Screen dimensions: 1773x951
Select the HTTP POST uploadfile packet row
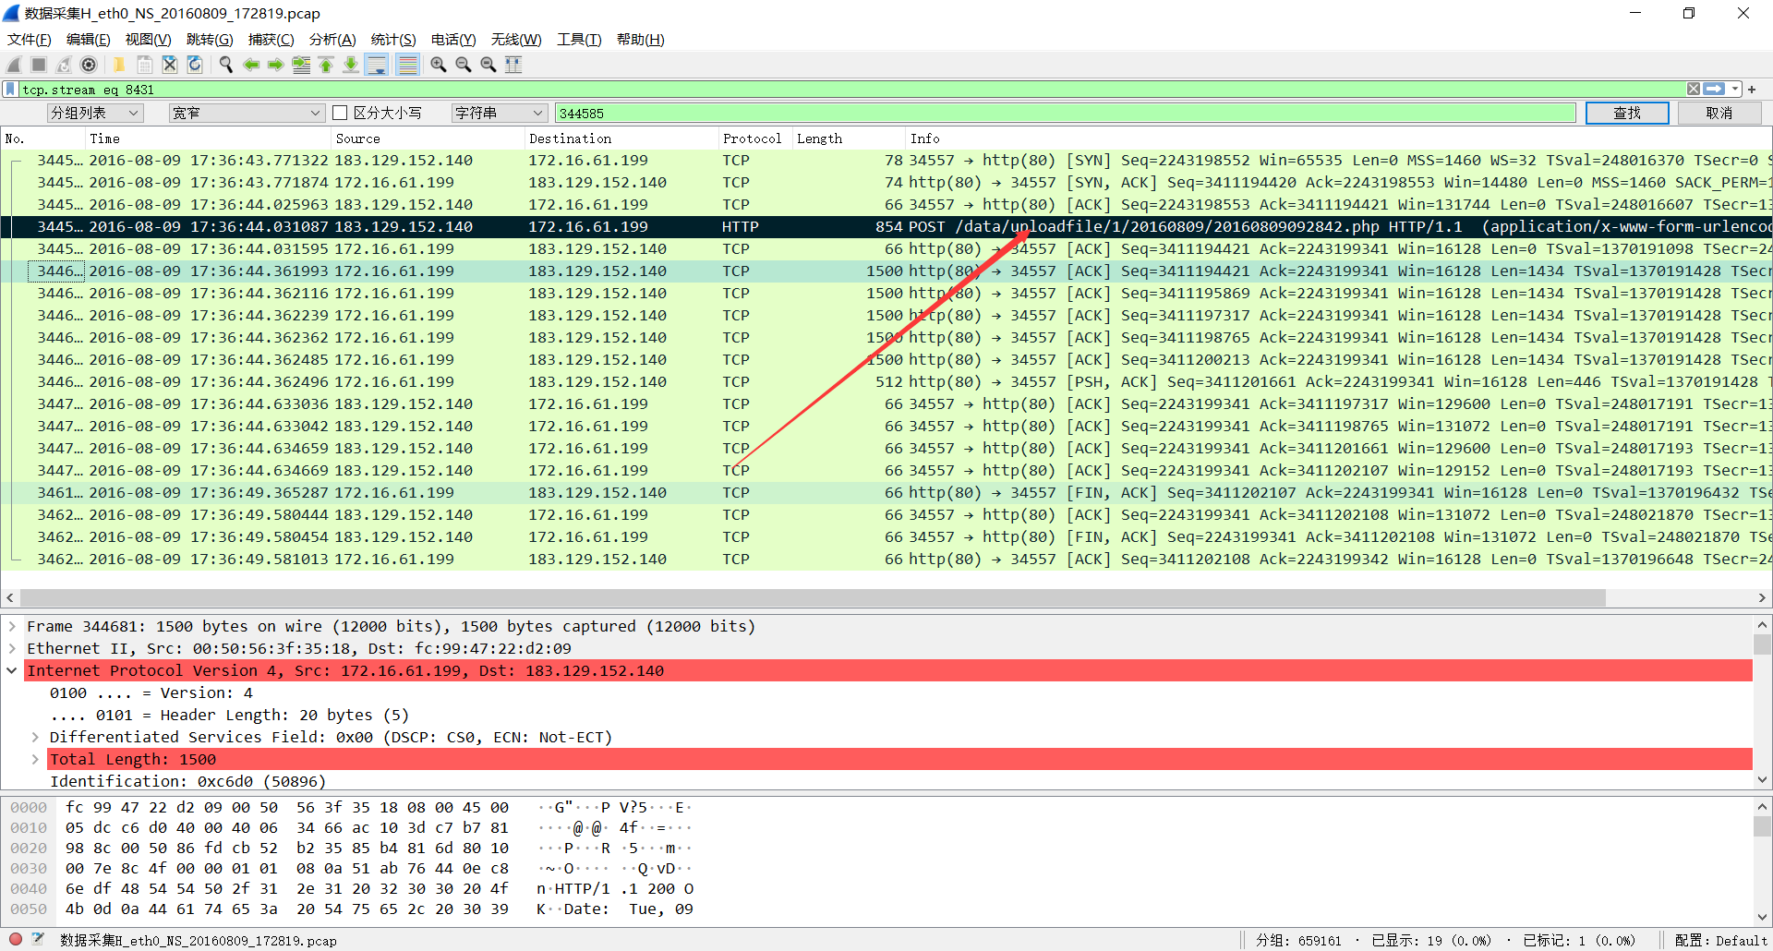click(x=886, y=226)
